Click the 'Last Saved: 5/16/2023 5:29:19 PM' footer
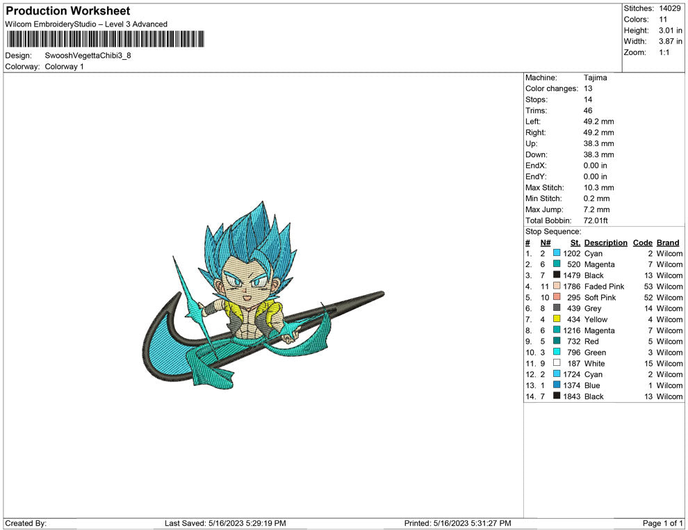The height and width of the screenshot is (530, 688). point(225,523)
